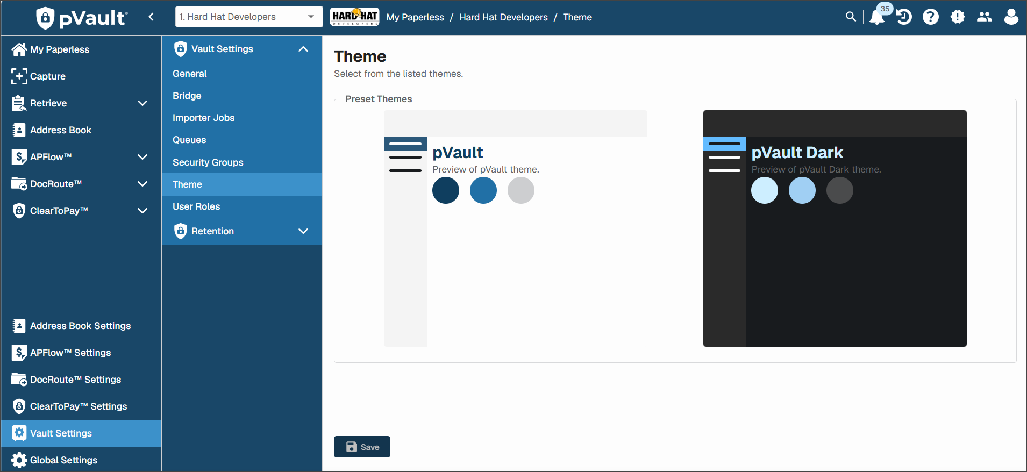1027x472 pixels.
Task: Click the dark navy swatch in pVault theme
Action: 446,190
